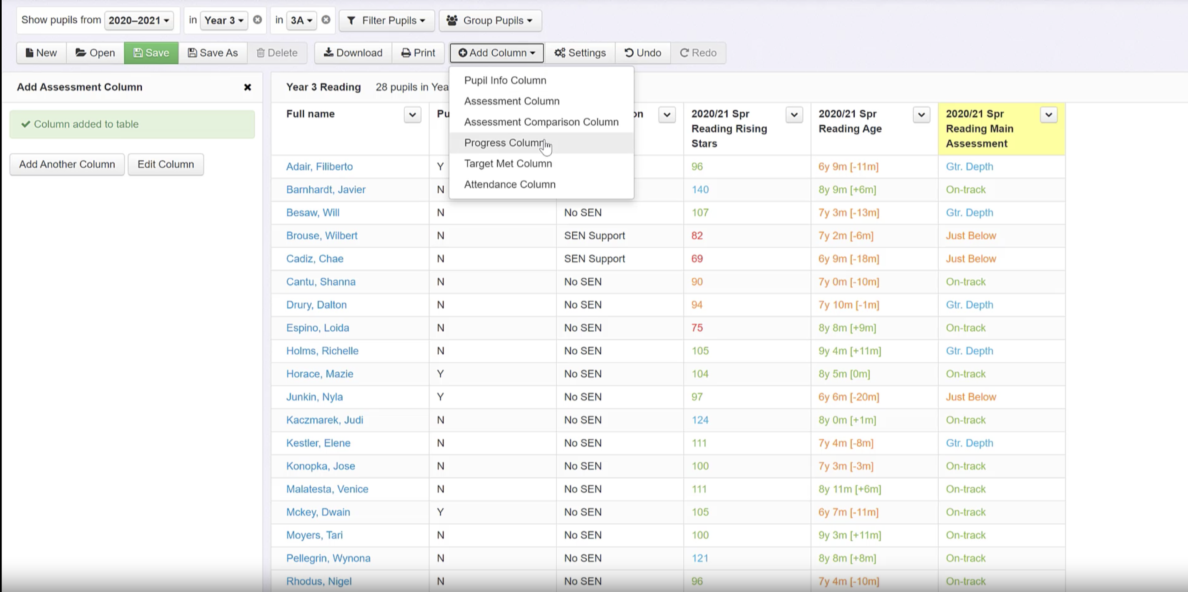Click the Save As button

tap(213, 52)
